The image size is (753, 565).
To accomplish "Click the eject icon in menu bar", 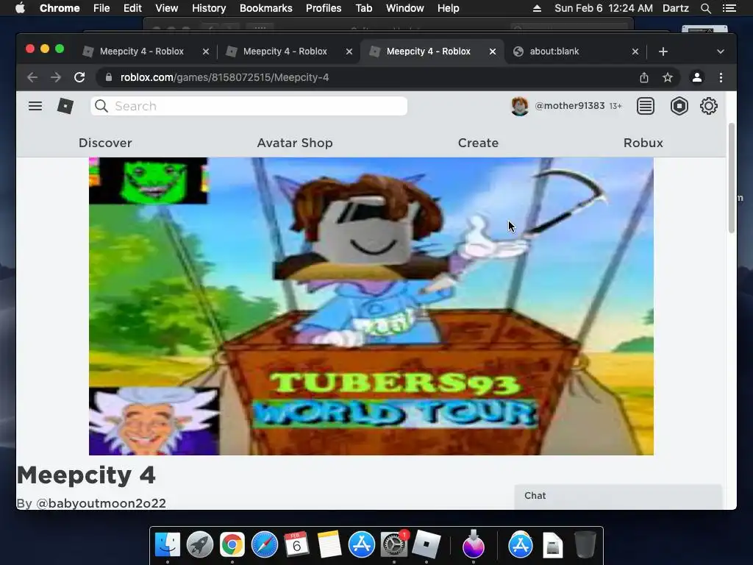I will [x=537, y=8].
